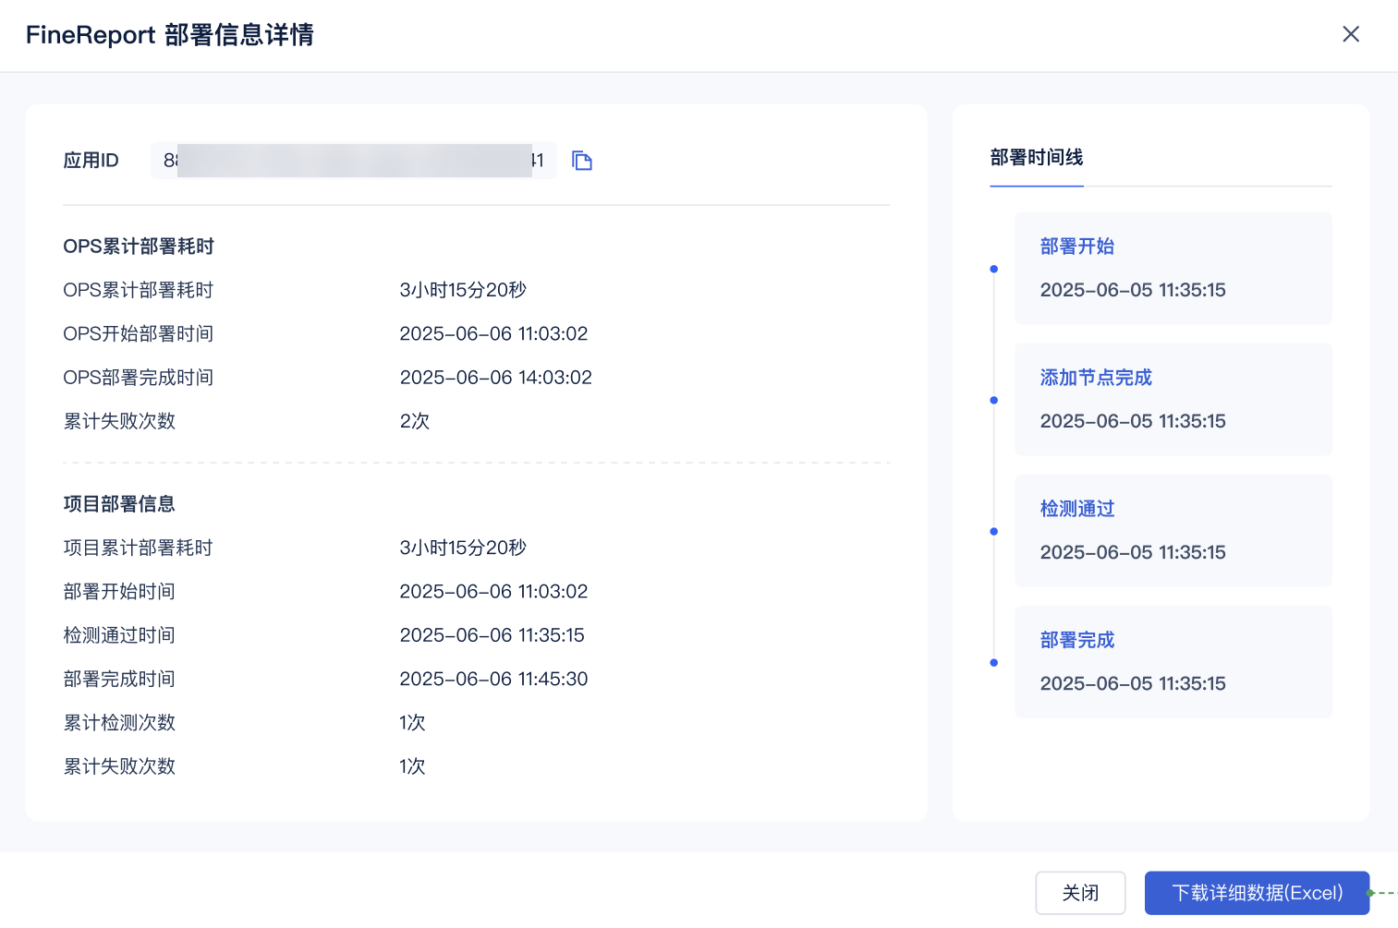Close the FineReport deployment details dialog

pos(1350,34)
